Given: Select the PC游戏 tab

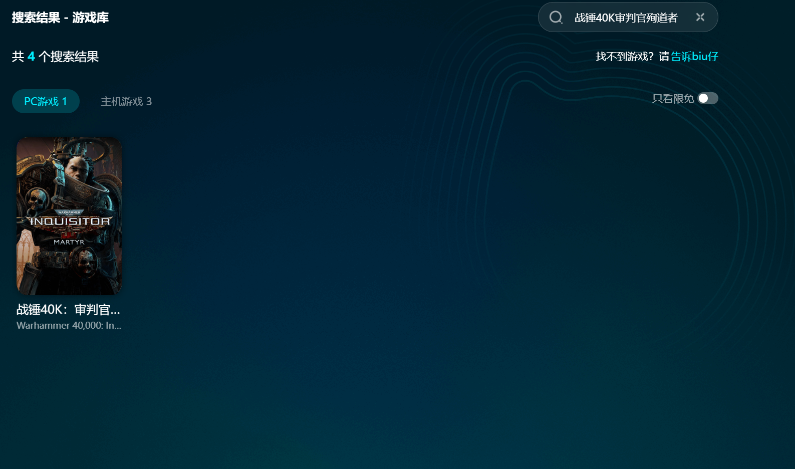Looking at the screenshot, I should pos(46,101).
